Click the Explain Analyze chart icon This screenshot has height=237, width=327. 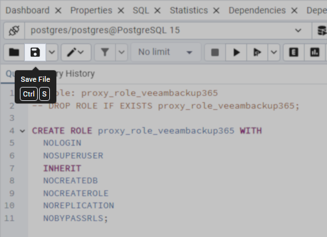(x=315, y=52)
